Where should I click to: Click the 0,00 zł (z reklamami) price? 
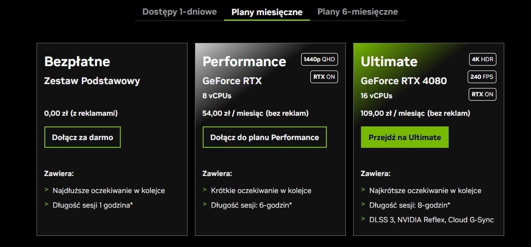[81, 113]
